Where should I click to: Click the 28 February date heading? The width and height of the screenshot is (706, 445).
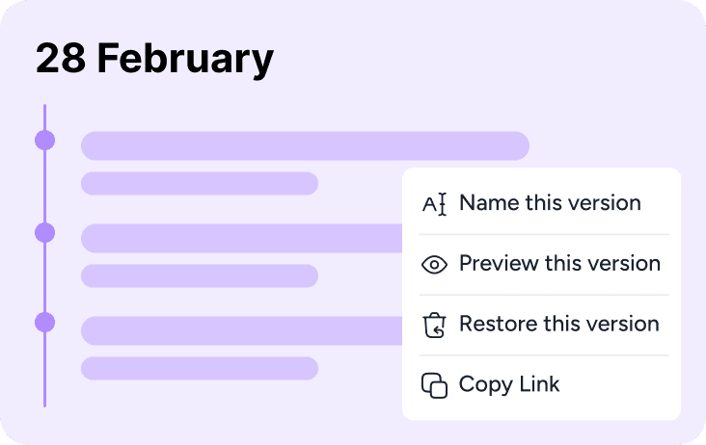coord(154,59)
